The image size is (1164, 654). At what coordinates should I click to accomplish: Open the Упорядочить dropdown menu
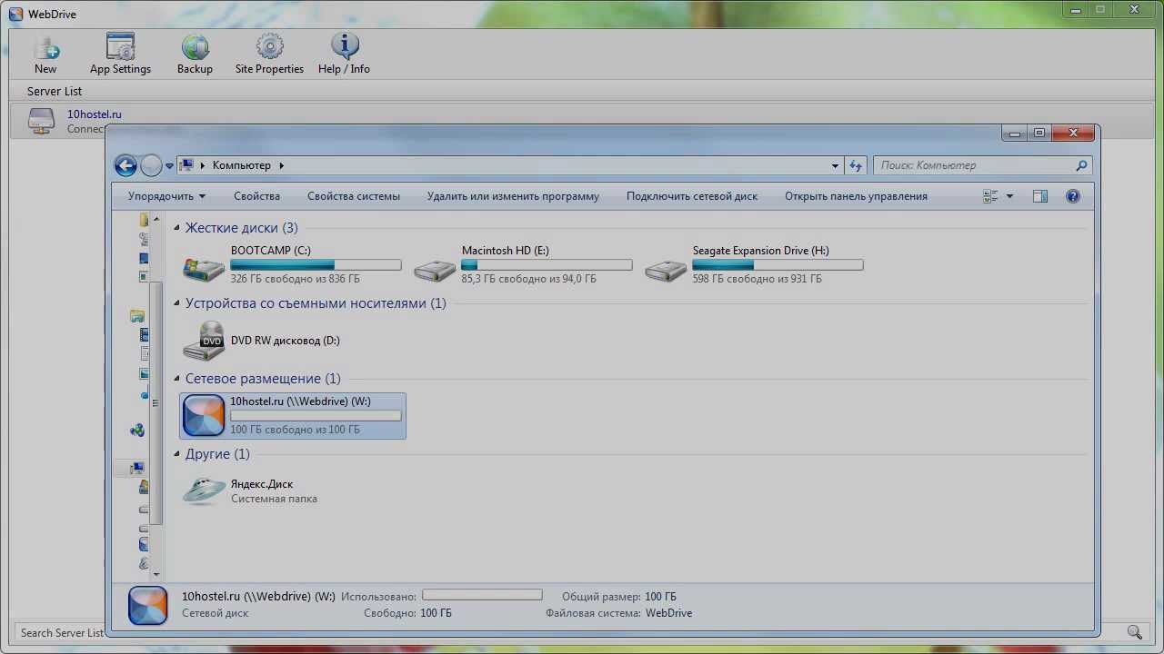tap(166, 196)
